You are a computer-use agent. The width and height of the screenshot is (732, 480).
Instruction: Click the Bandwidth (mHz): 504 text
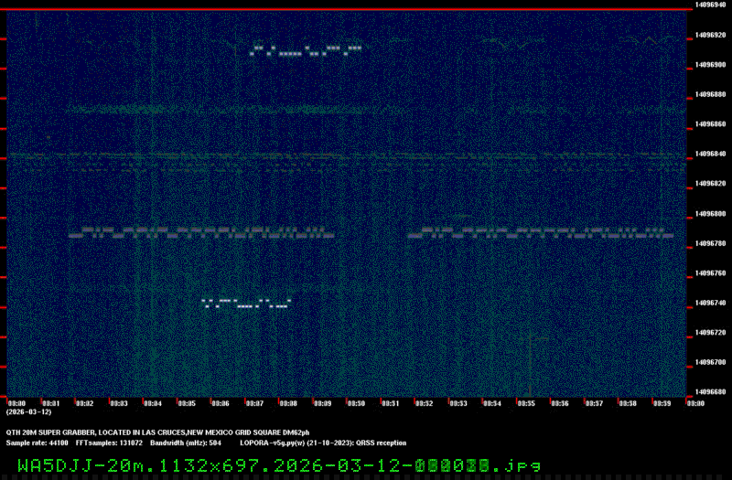[x=186, y=443]
